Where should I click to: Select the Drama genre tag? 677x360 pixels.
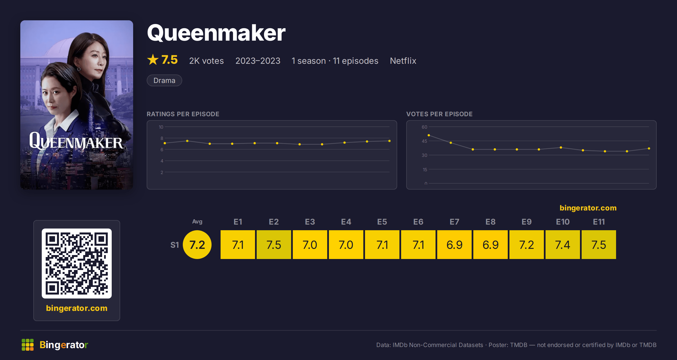pyautogui.click(x=164, y=80)
